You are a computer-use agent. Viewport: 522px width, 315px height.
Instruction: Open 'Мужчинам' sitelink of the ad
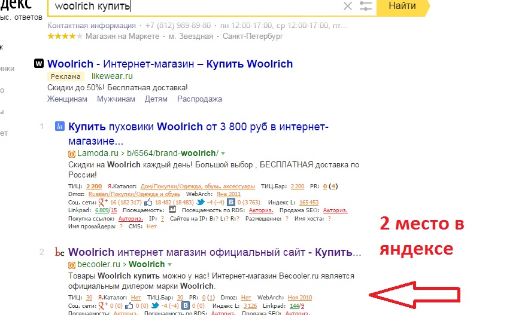coord(116,99)
